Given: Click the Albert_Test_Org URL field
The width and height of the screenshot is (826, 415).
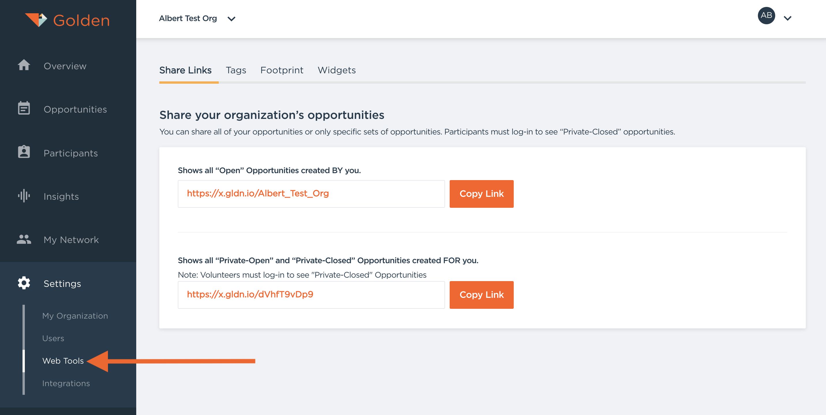Looking at the screenshot, I should click(311, 194).
